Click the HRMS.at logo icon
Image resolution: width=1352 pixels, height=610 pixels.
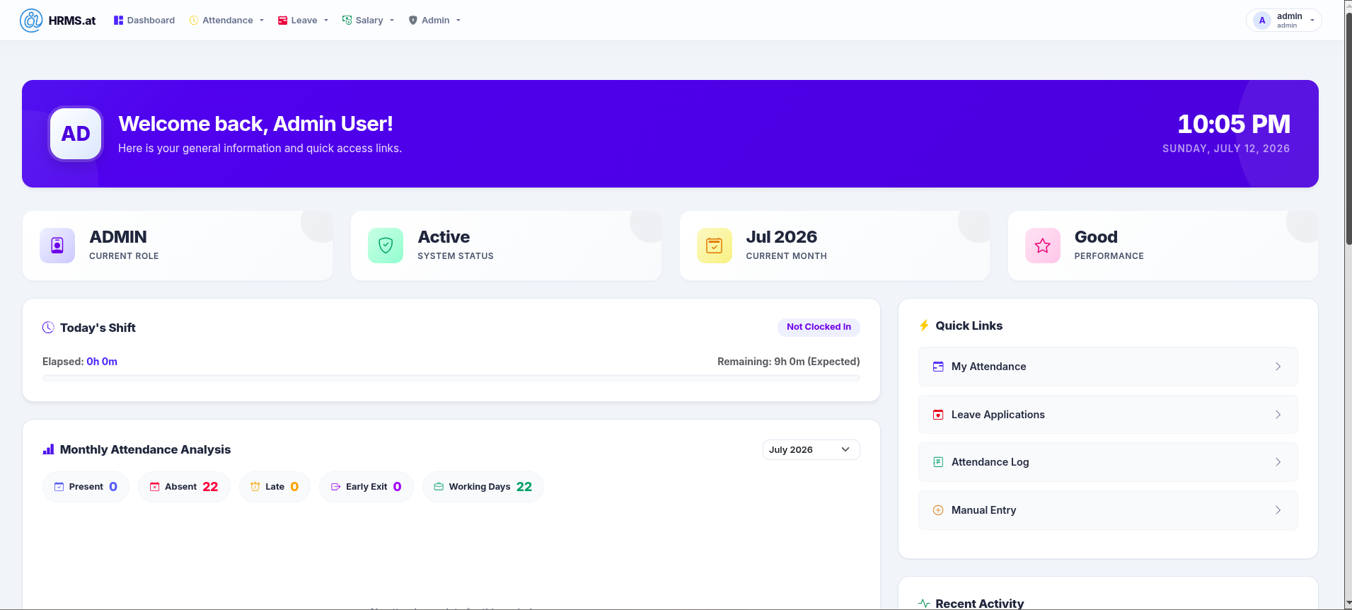(x=31, y=21)
